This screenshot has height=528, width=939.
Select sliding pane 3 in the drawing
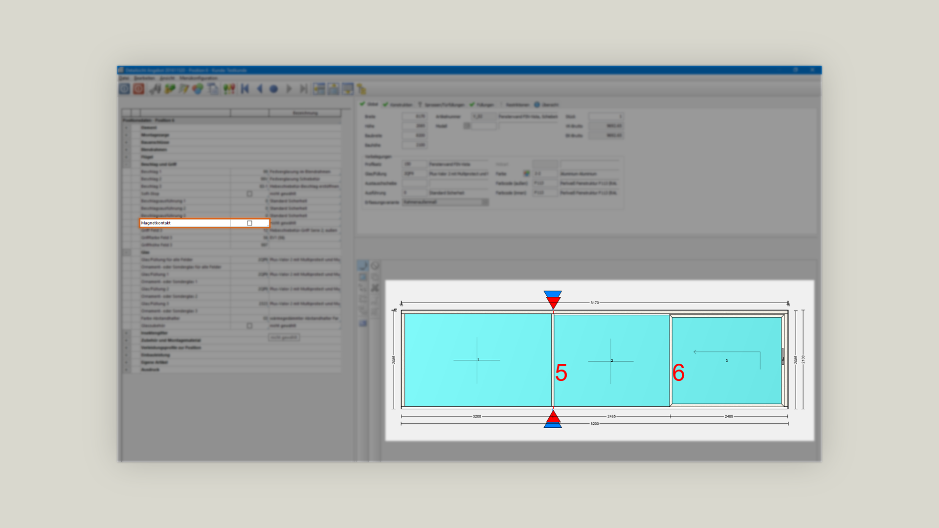click(727, 360)
